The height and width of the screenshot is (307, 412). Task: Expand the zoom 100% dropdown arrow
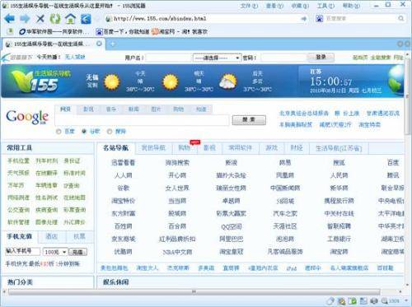pyautogui.click(x=406, y=301)
